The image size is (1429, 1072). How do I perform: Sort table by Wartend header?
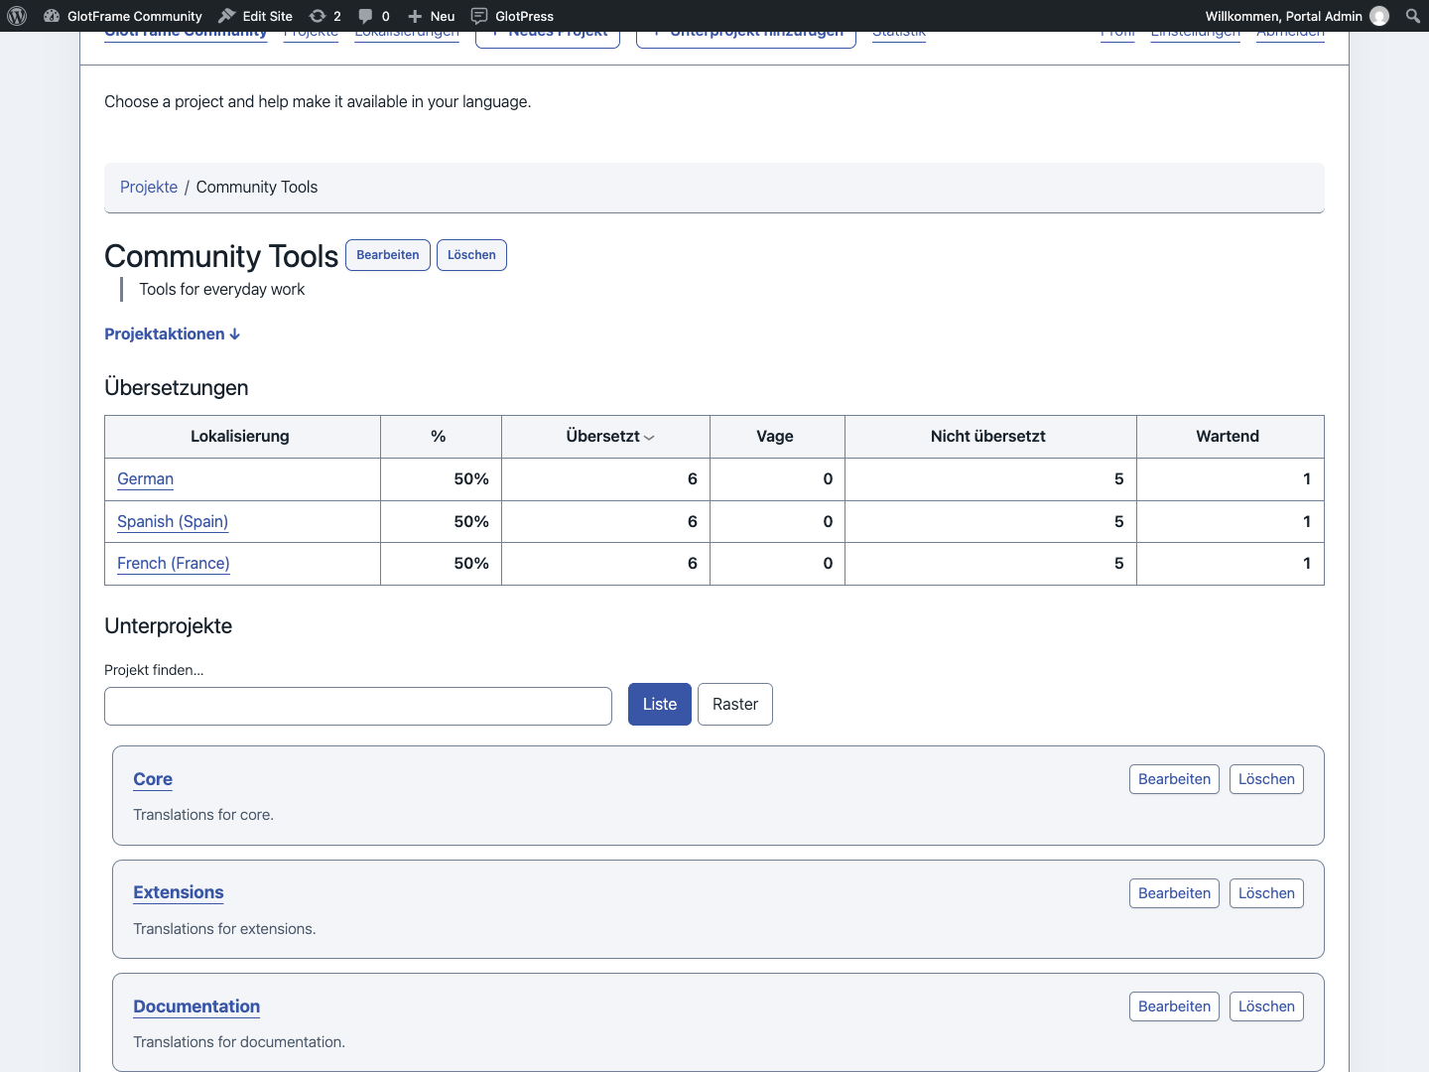(x=1228, y=437)
